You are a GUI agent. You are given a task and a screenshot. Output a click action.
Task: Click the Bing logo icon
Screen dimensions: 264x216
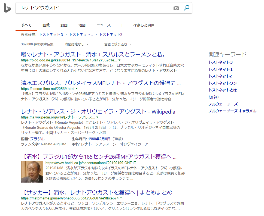[x=7, y=8]
